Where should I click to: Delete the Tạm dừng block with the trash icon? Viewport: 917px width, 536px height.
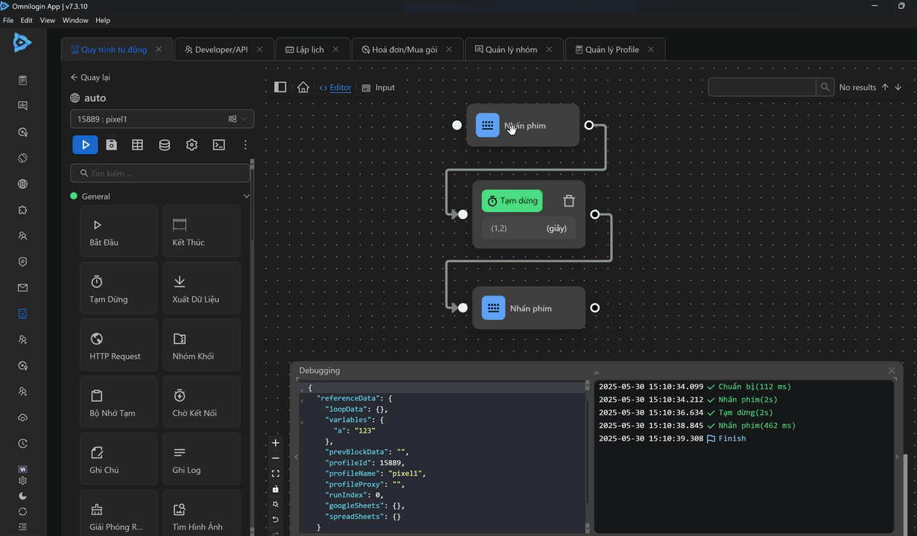[x=569, y=201]
